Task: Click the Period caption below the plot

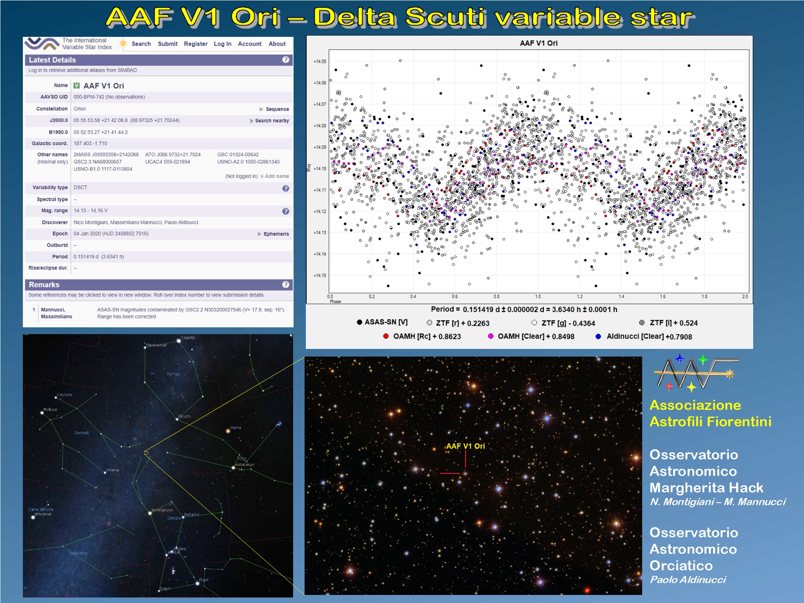Action: pyautogui.click(x=524, y=310)
